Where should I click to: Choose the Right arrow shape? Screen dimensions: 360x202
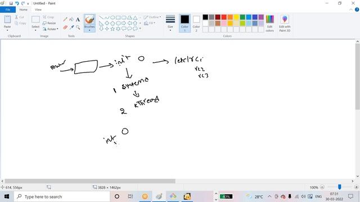124,23
